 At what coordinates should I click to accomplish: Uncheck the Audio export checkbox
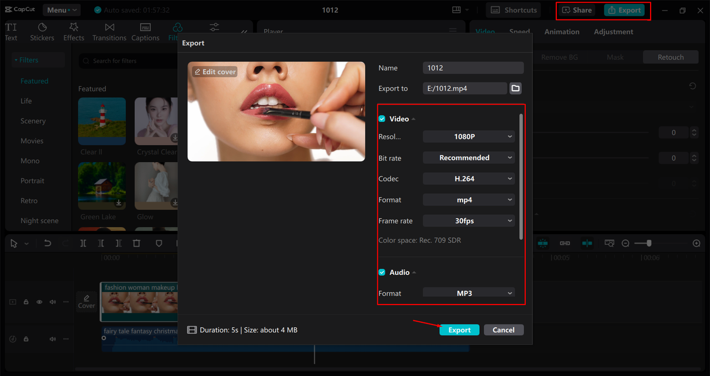pyautogui.click(x=382, y=272)
